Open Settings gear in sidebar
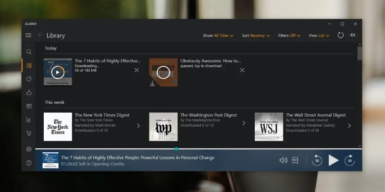 pyautogui.click(x=29, y=149)
